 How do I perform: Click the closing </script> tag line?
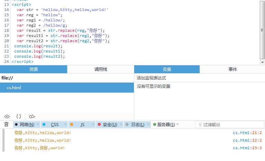point(22,61)
